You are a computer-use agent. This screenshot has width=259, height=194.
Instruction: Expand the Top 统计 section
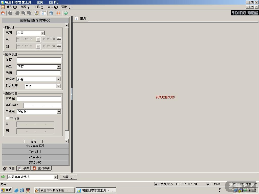tap(35, 152)
